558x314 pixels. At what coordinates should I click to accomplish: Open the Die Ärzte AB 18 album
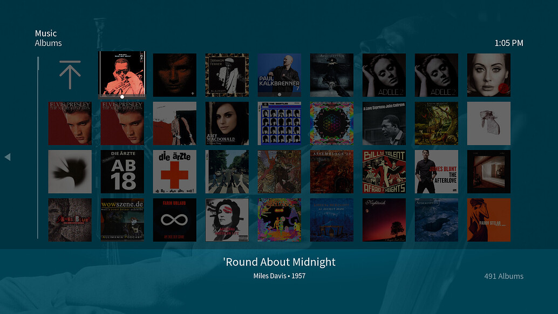(x=122, y=172)
